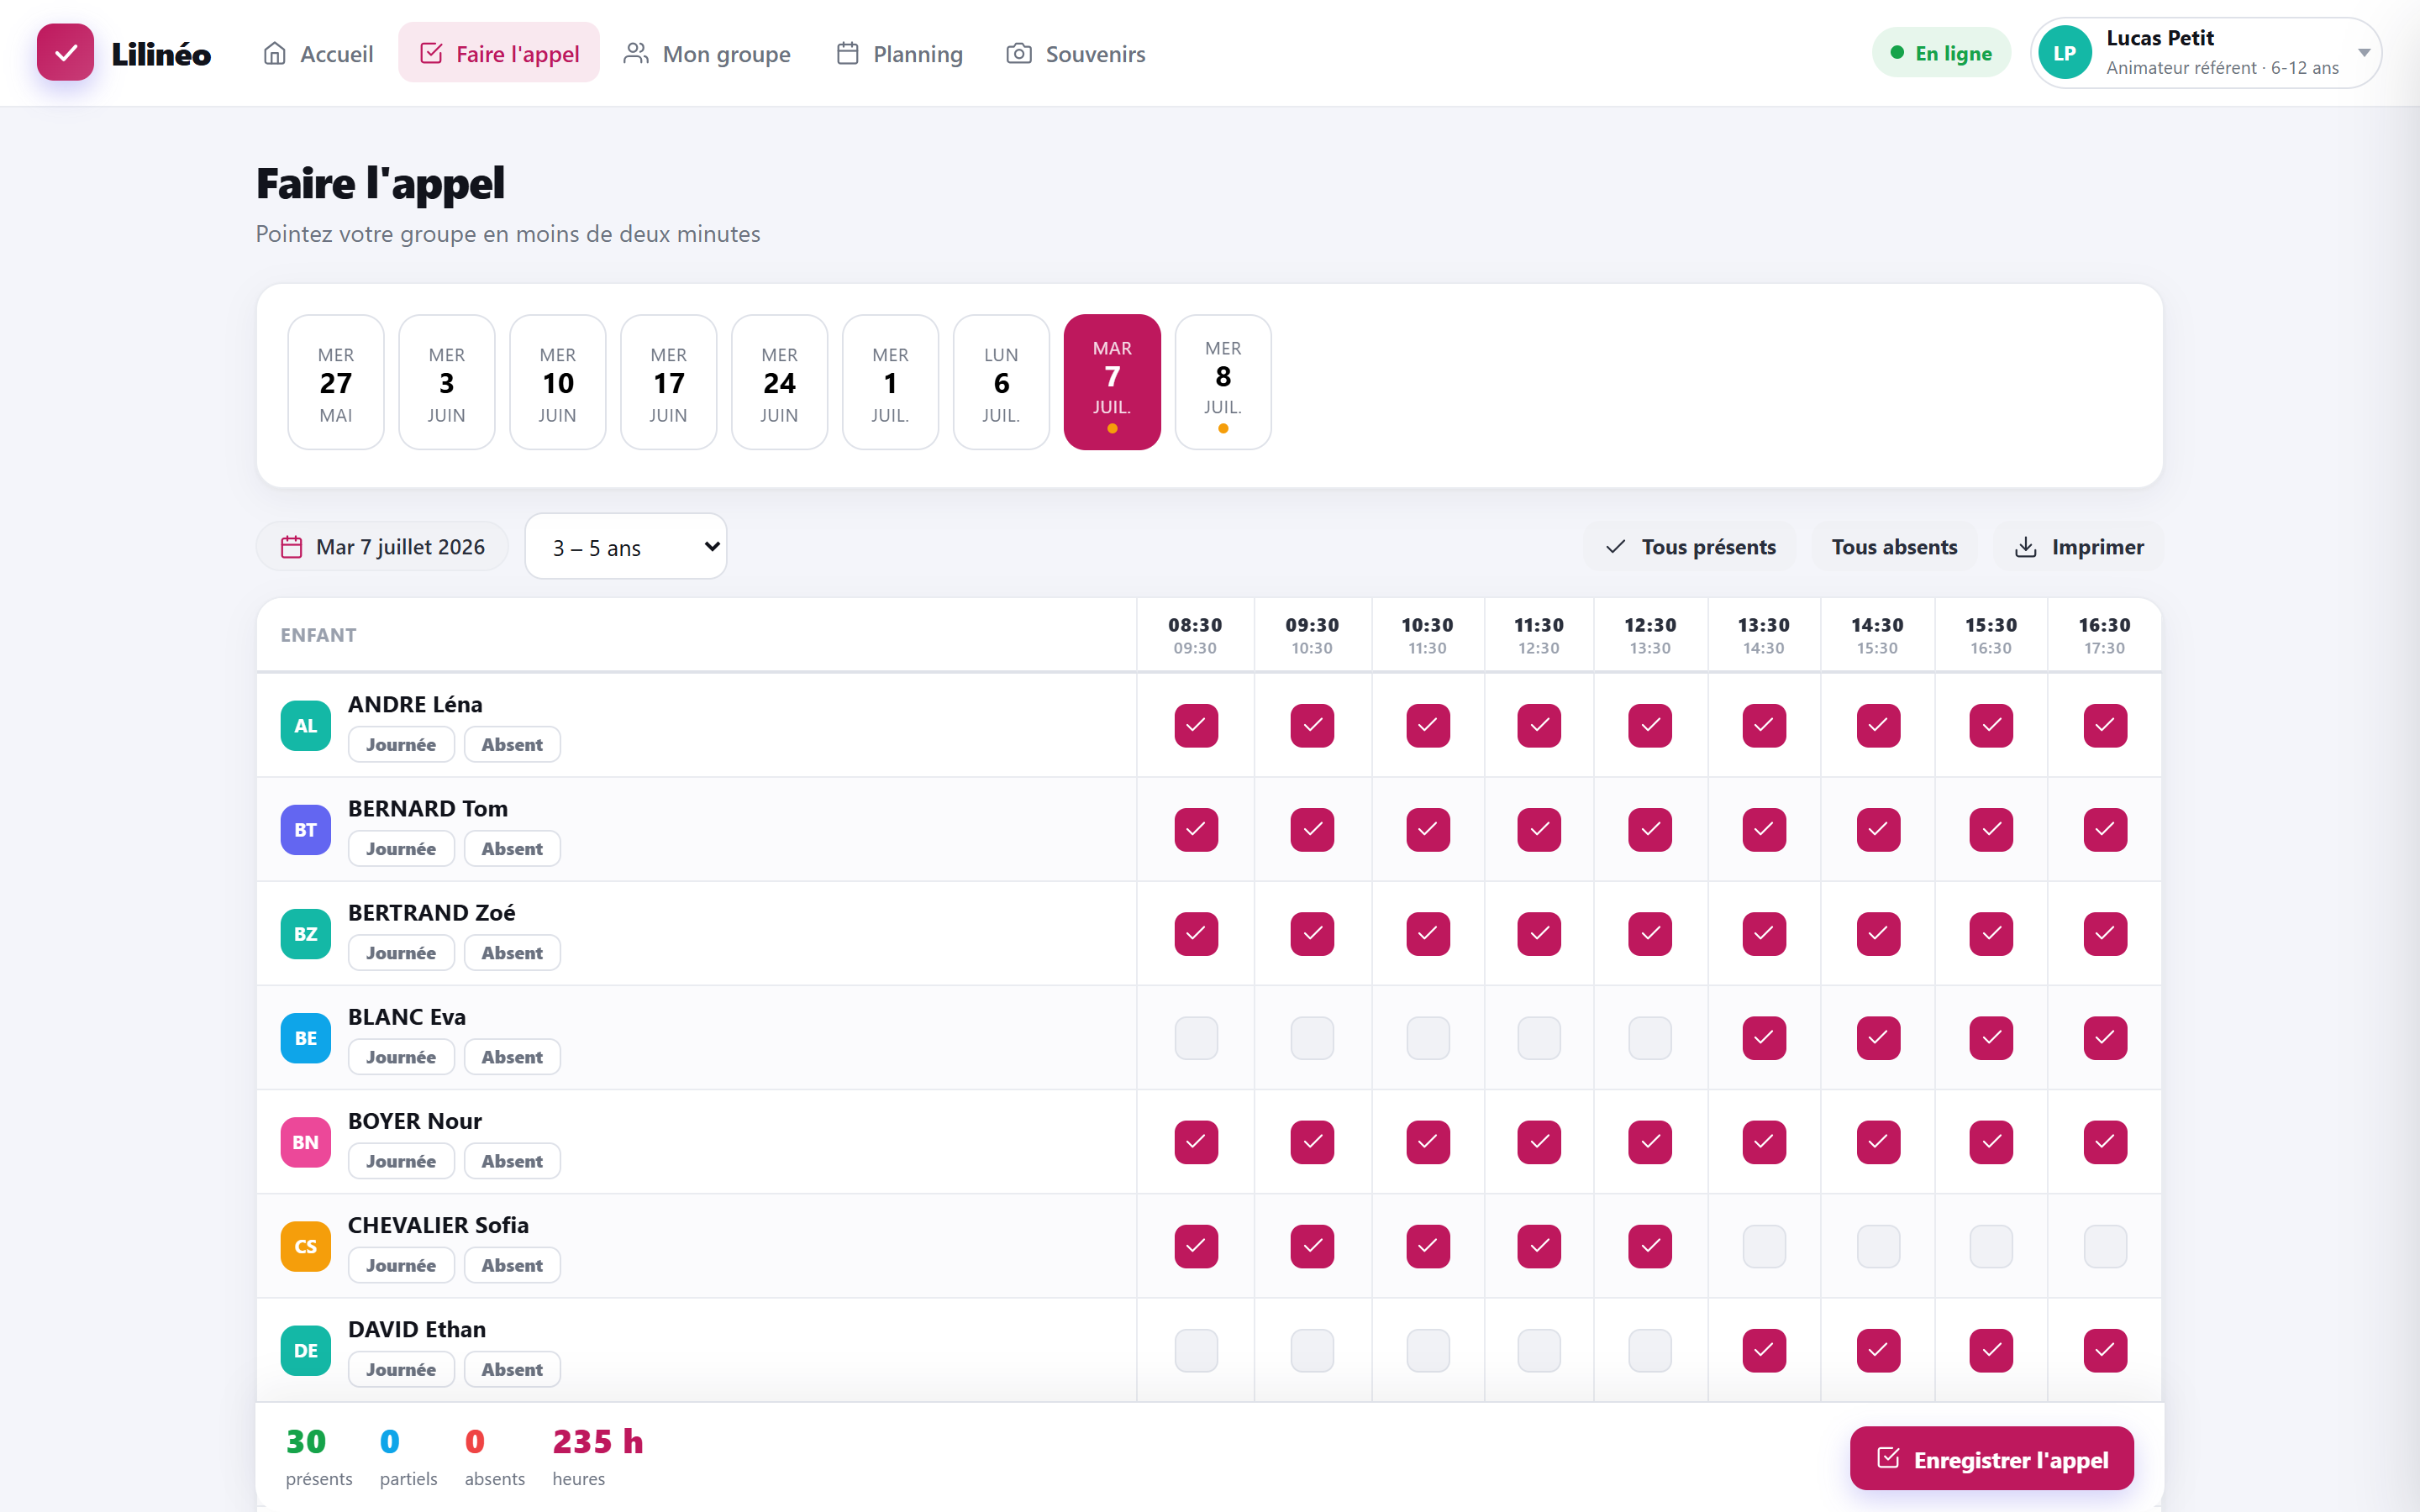Screen dimensions: 2420x1512
Task: Click the ENFANT column header
Action: [318, 635]
